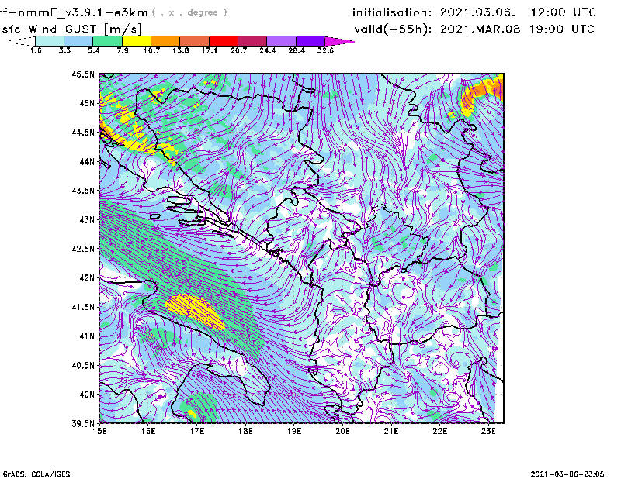Click the timestamp '2021-03-06-23:05'
This screenshot has height=479, width=621.
[567, 474]
